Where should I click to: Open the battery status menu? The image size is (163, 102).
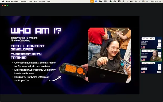click(131, 1)
